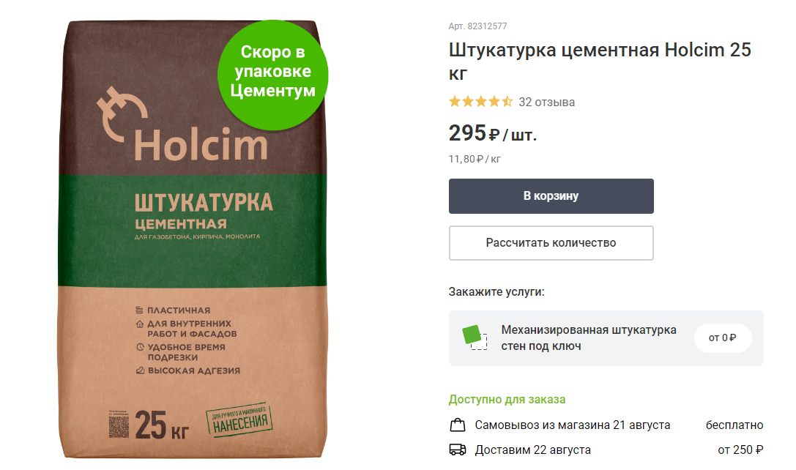Open the Holcim plaster bag product image
Viewport: 796px width, 470px height.
(x=193, y=239)
